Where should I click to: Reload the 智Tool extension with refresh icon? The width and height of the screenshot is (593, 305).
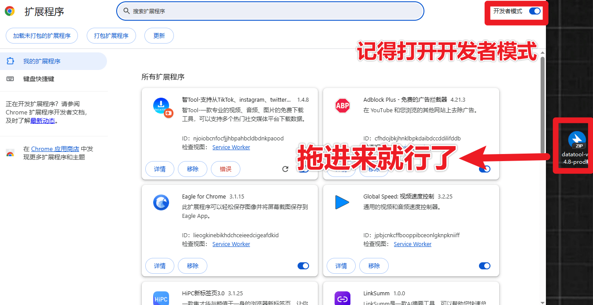(x=285, y=169)
